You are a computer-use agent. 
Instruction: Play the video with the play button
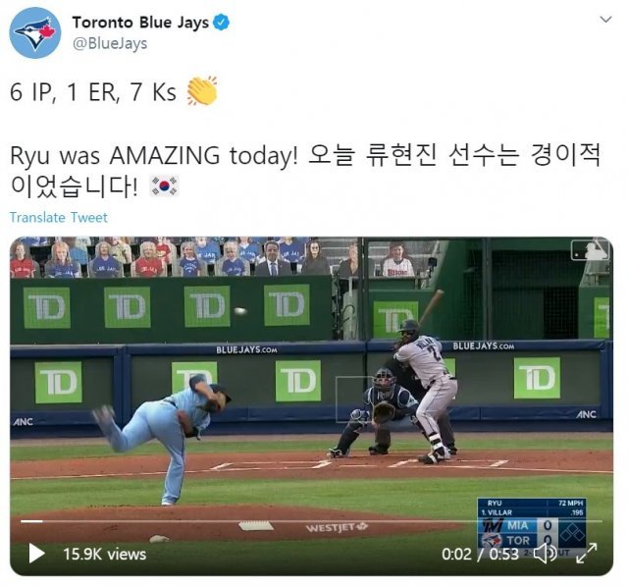point(37,554)
